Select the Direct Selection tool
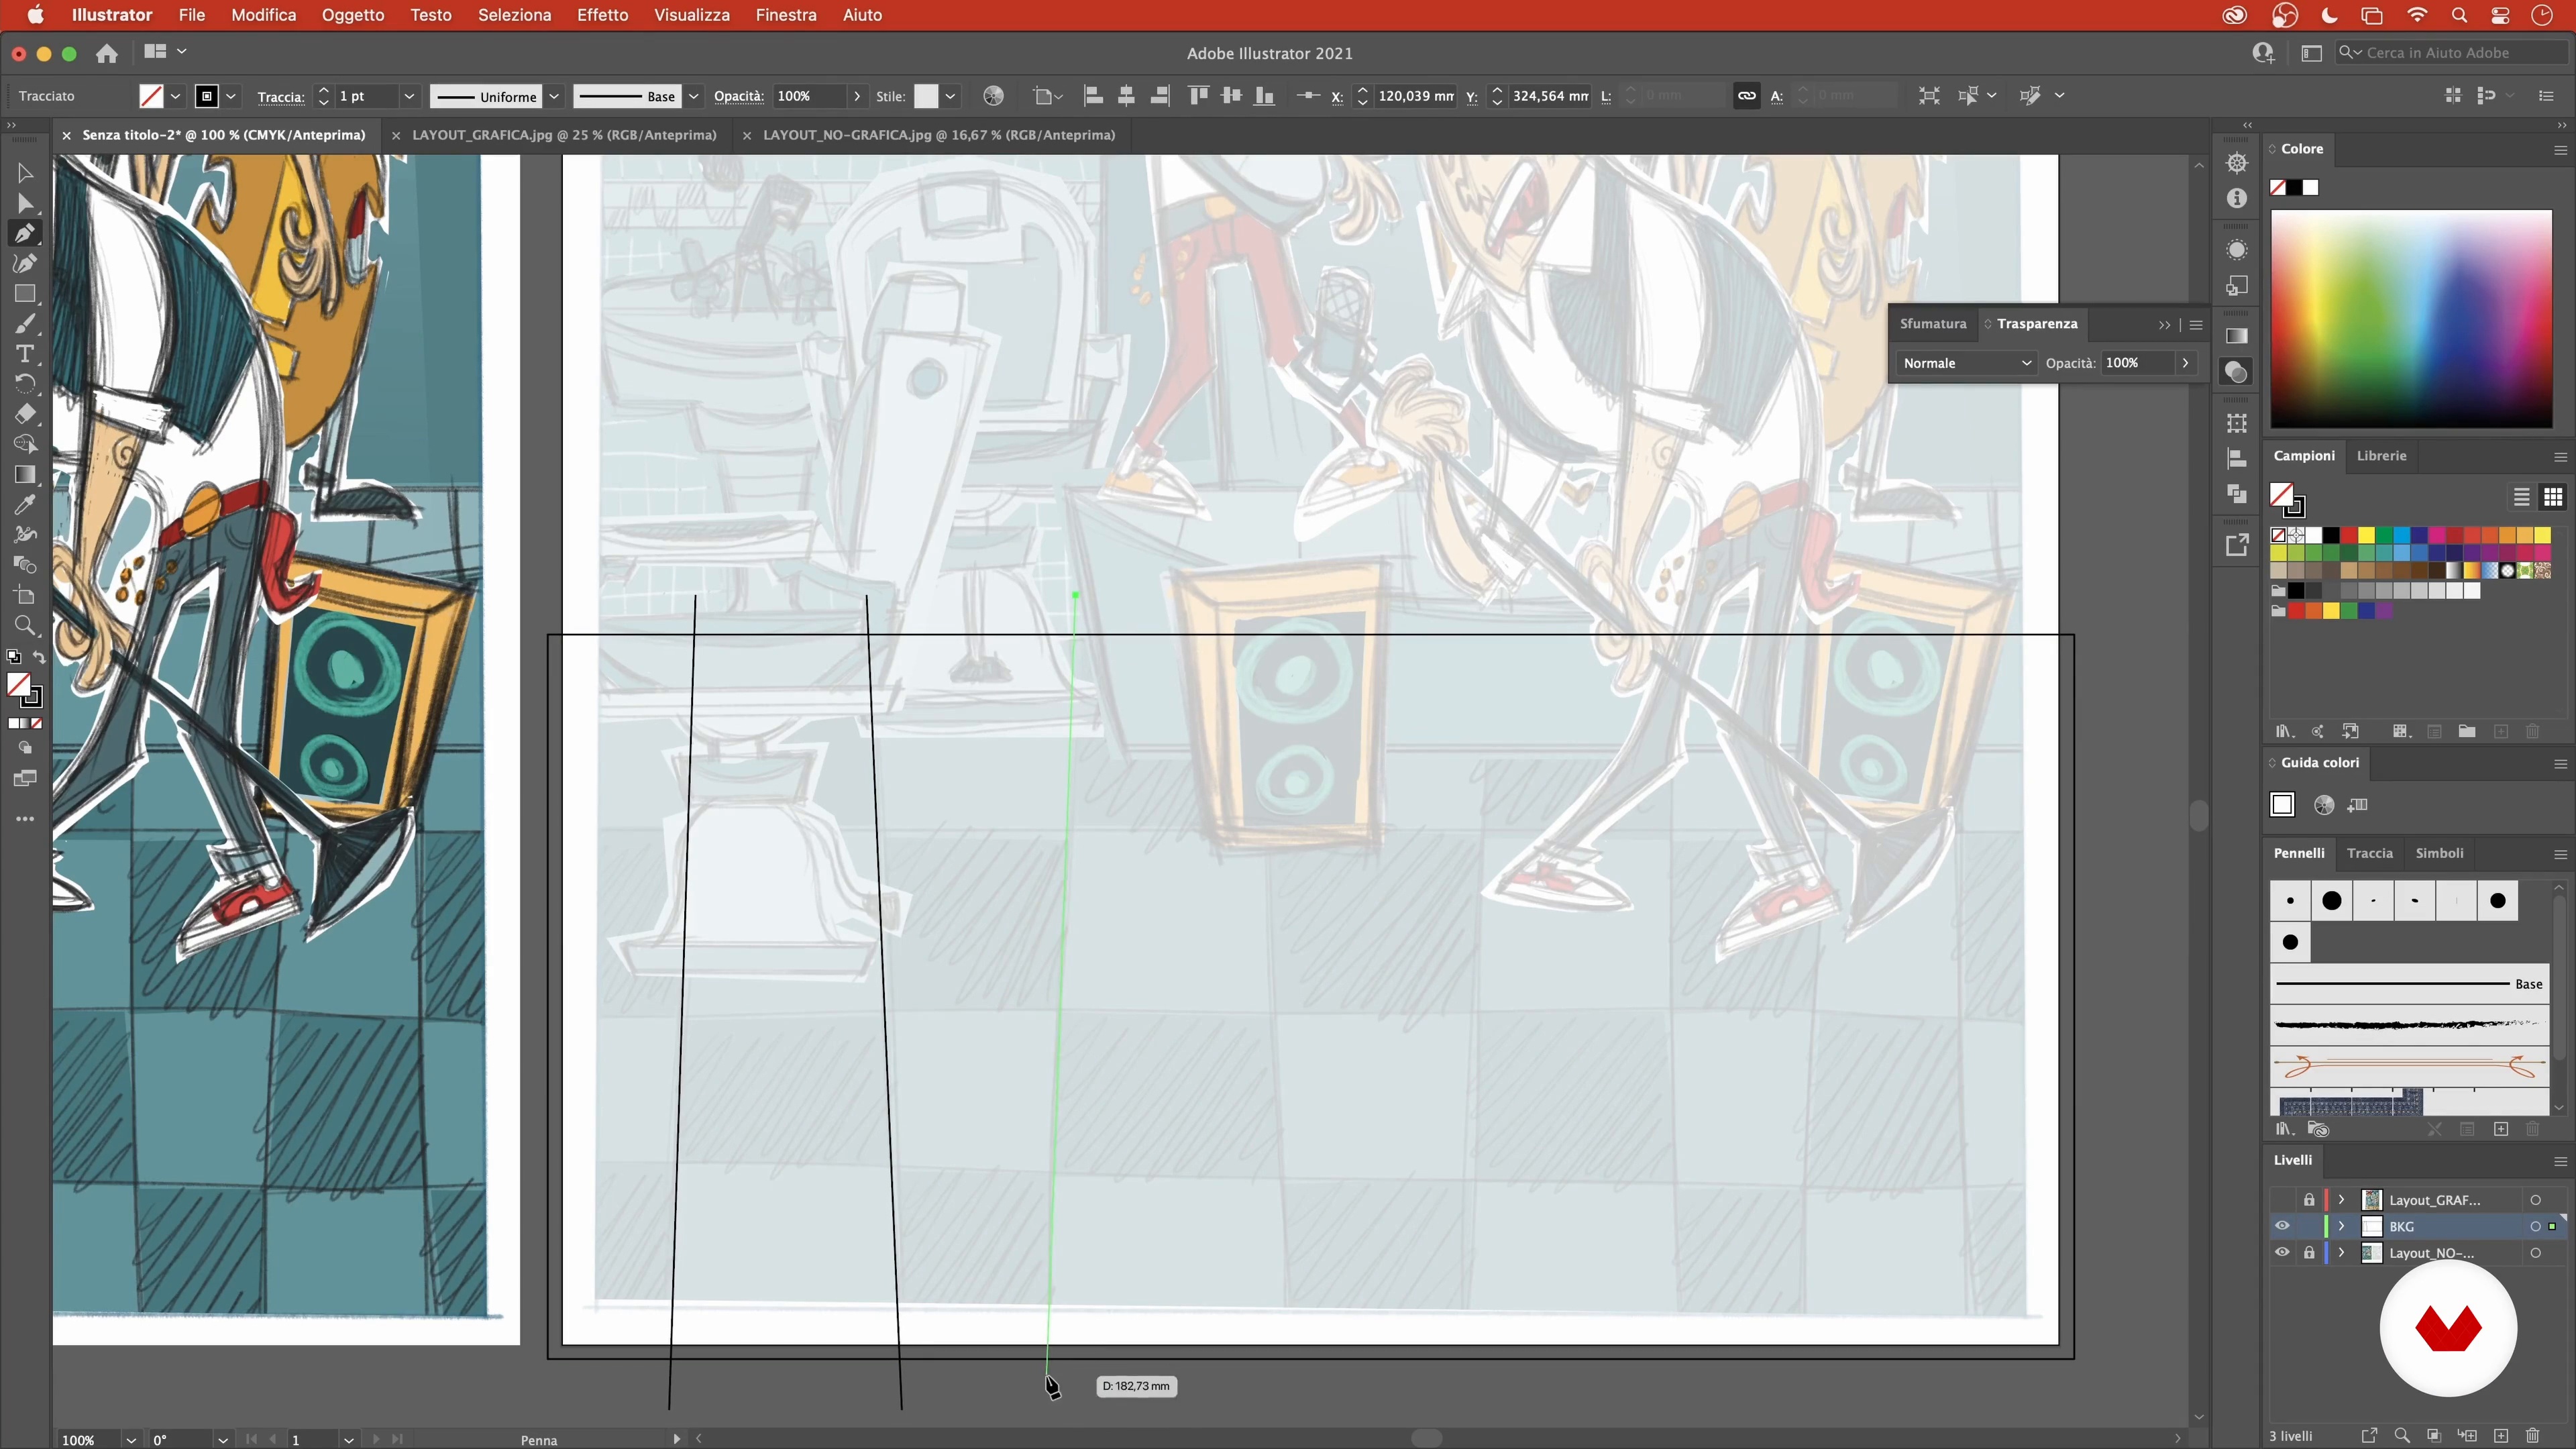The height and width of the screenshot is (1449, 2576). pos(25,204)
